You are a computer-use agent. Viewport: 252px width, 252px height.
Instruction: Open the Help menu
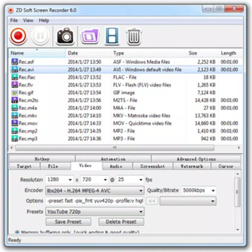click(44, 20)
